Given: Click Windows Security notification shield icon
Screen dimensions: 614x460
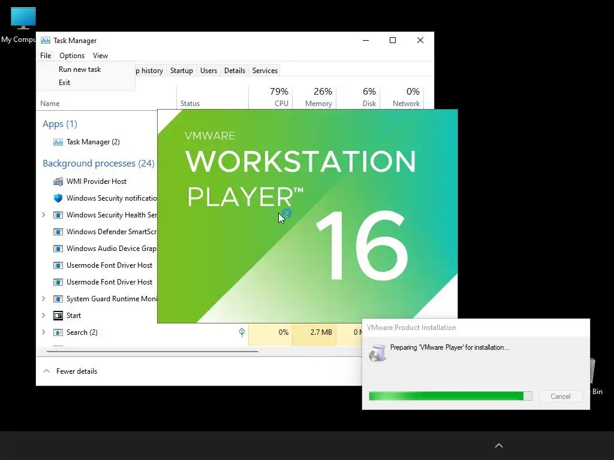Looking at the screenshot, I should [x=58, y=198].
